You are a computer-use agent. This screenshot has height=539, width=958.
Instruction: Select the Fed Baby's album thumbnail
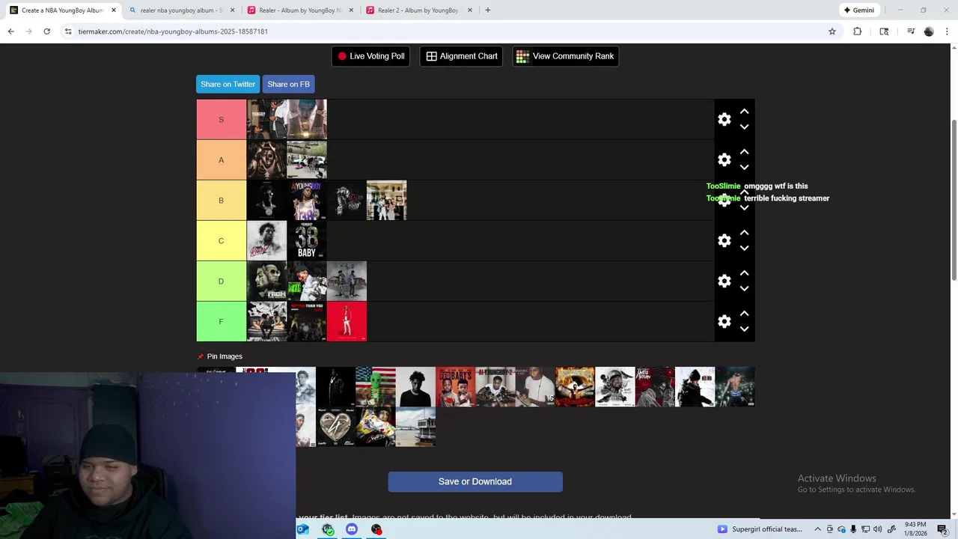coord(455,387)
